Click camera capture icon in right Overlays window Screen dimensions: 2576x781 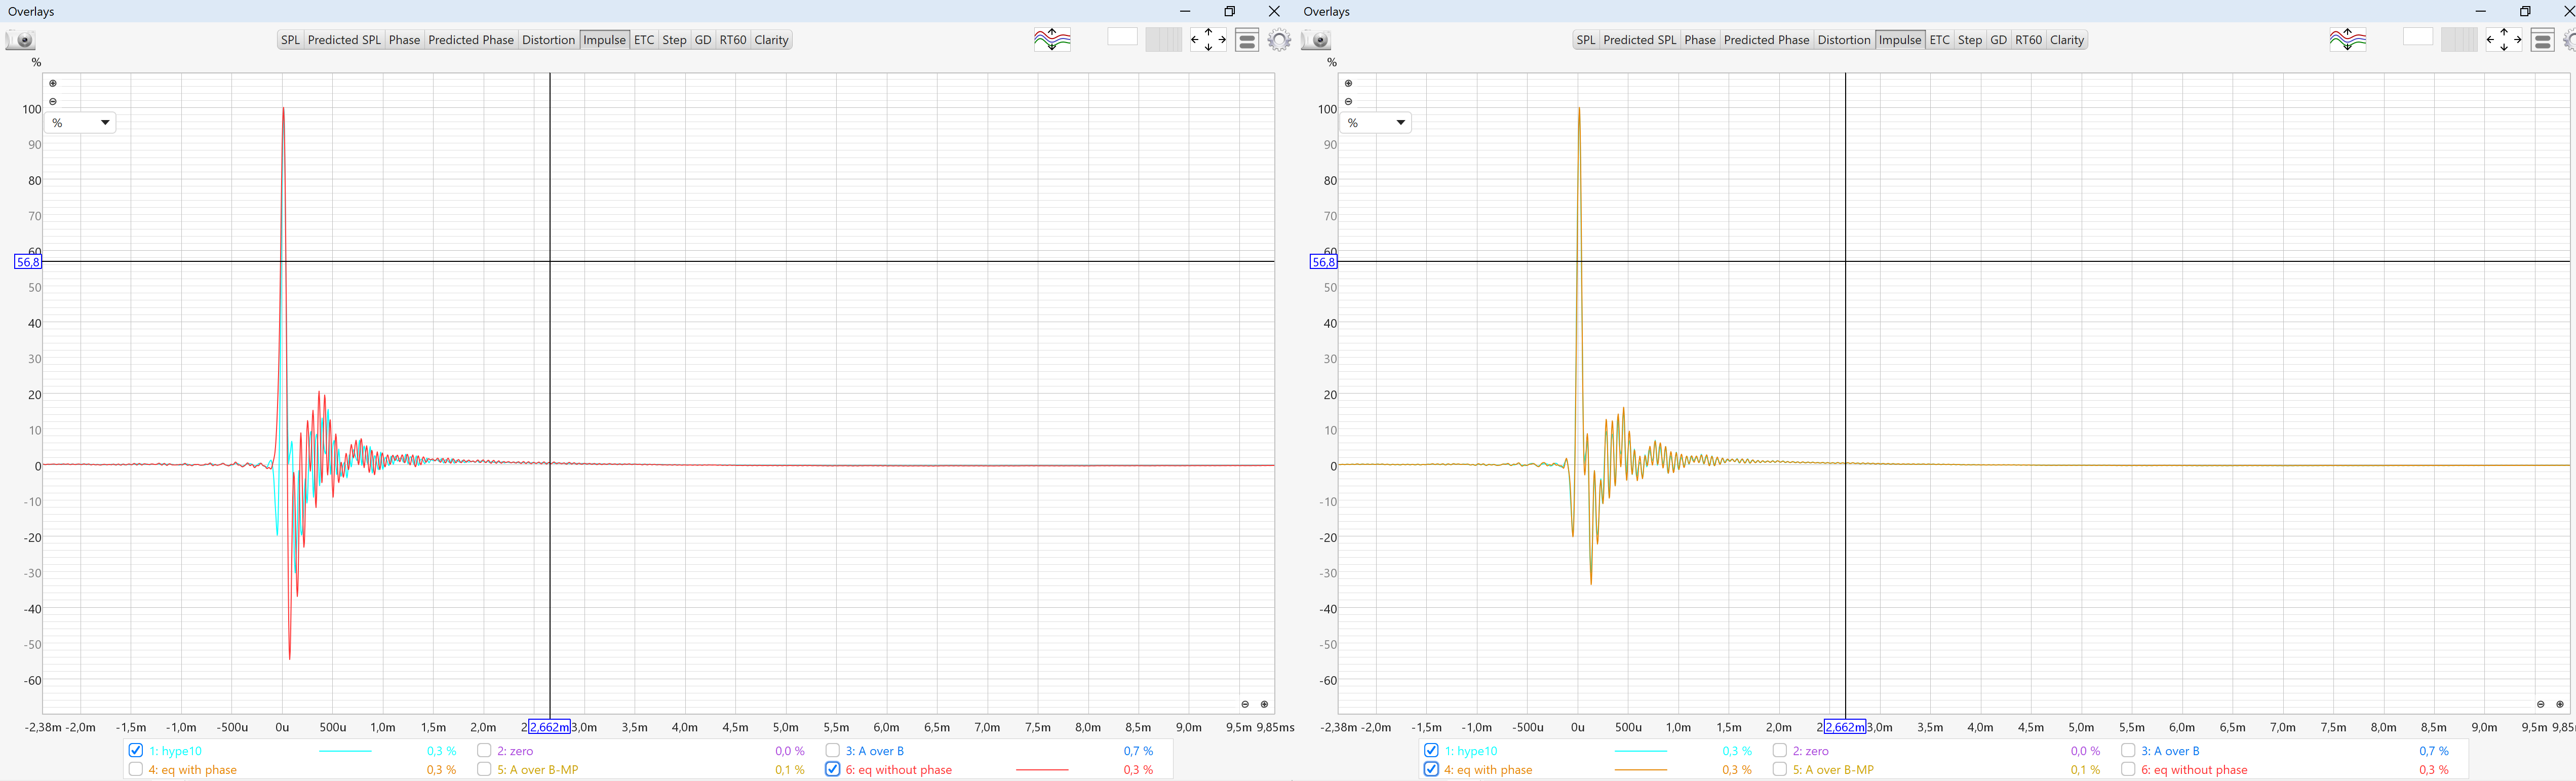1317,40
